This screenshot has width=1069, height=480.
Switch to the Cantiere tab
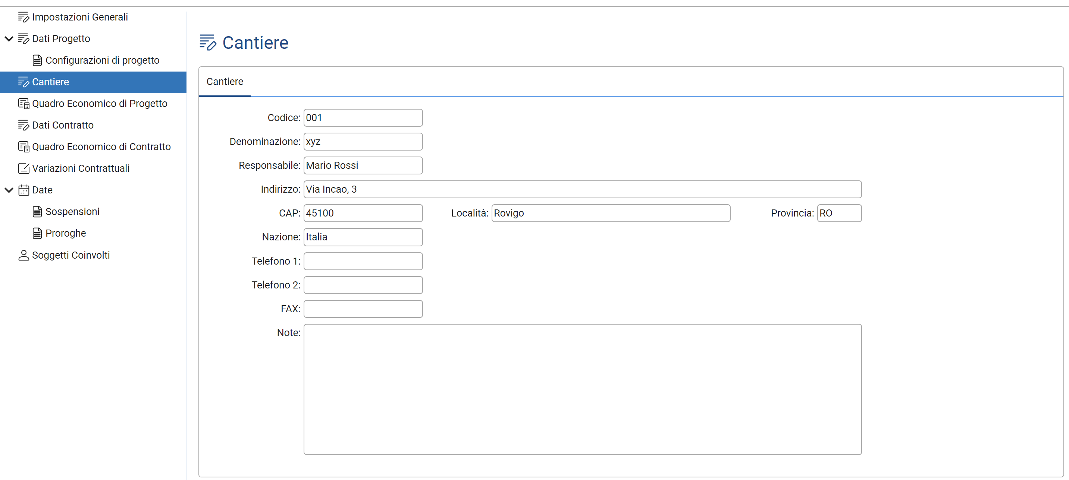[x=225, y=82]
